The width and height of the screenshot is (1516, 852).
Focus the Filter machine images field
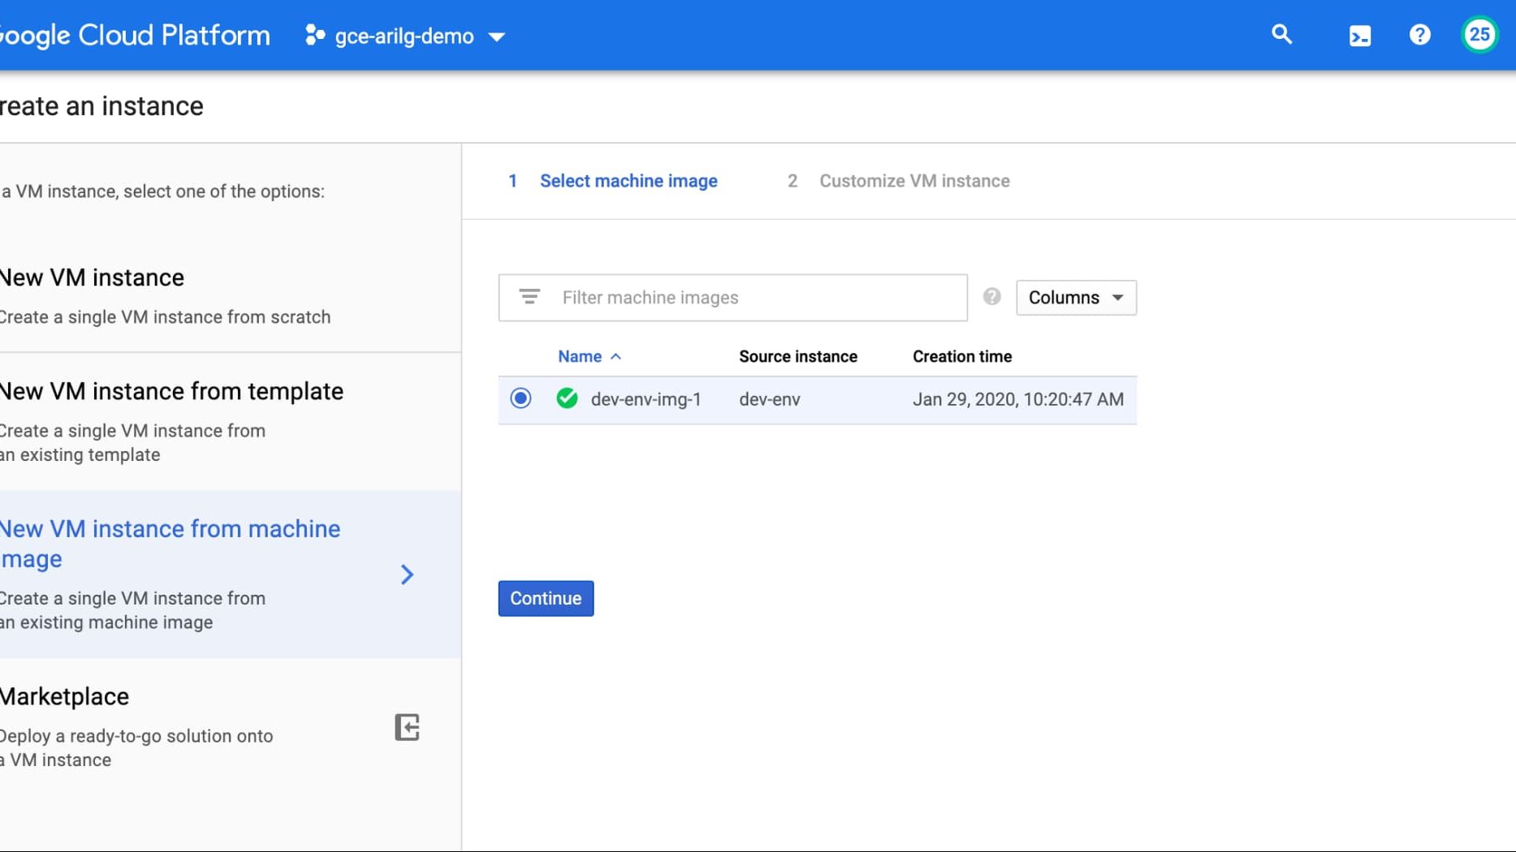tap(732, 298)
